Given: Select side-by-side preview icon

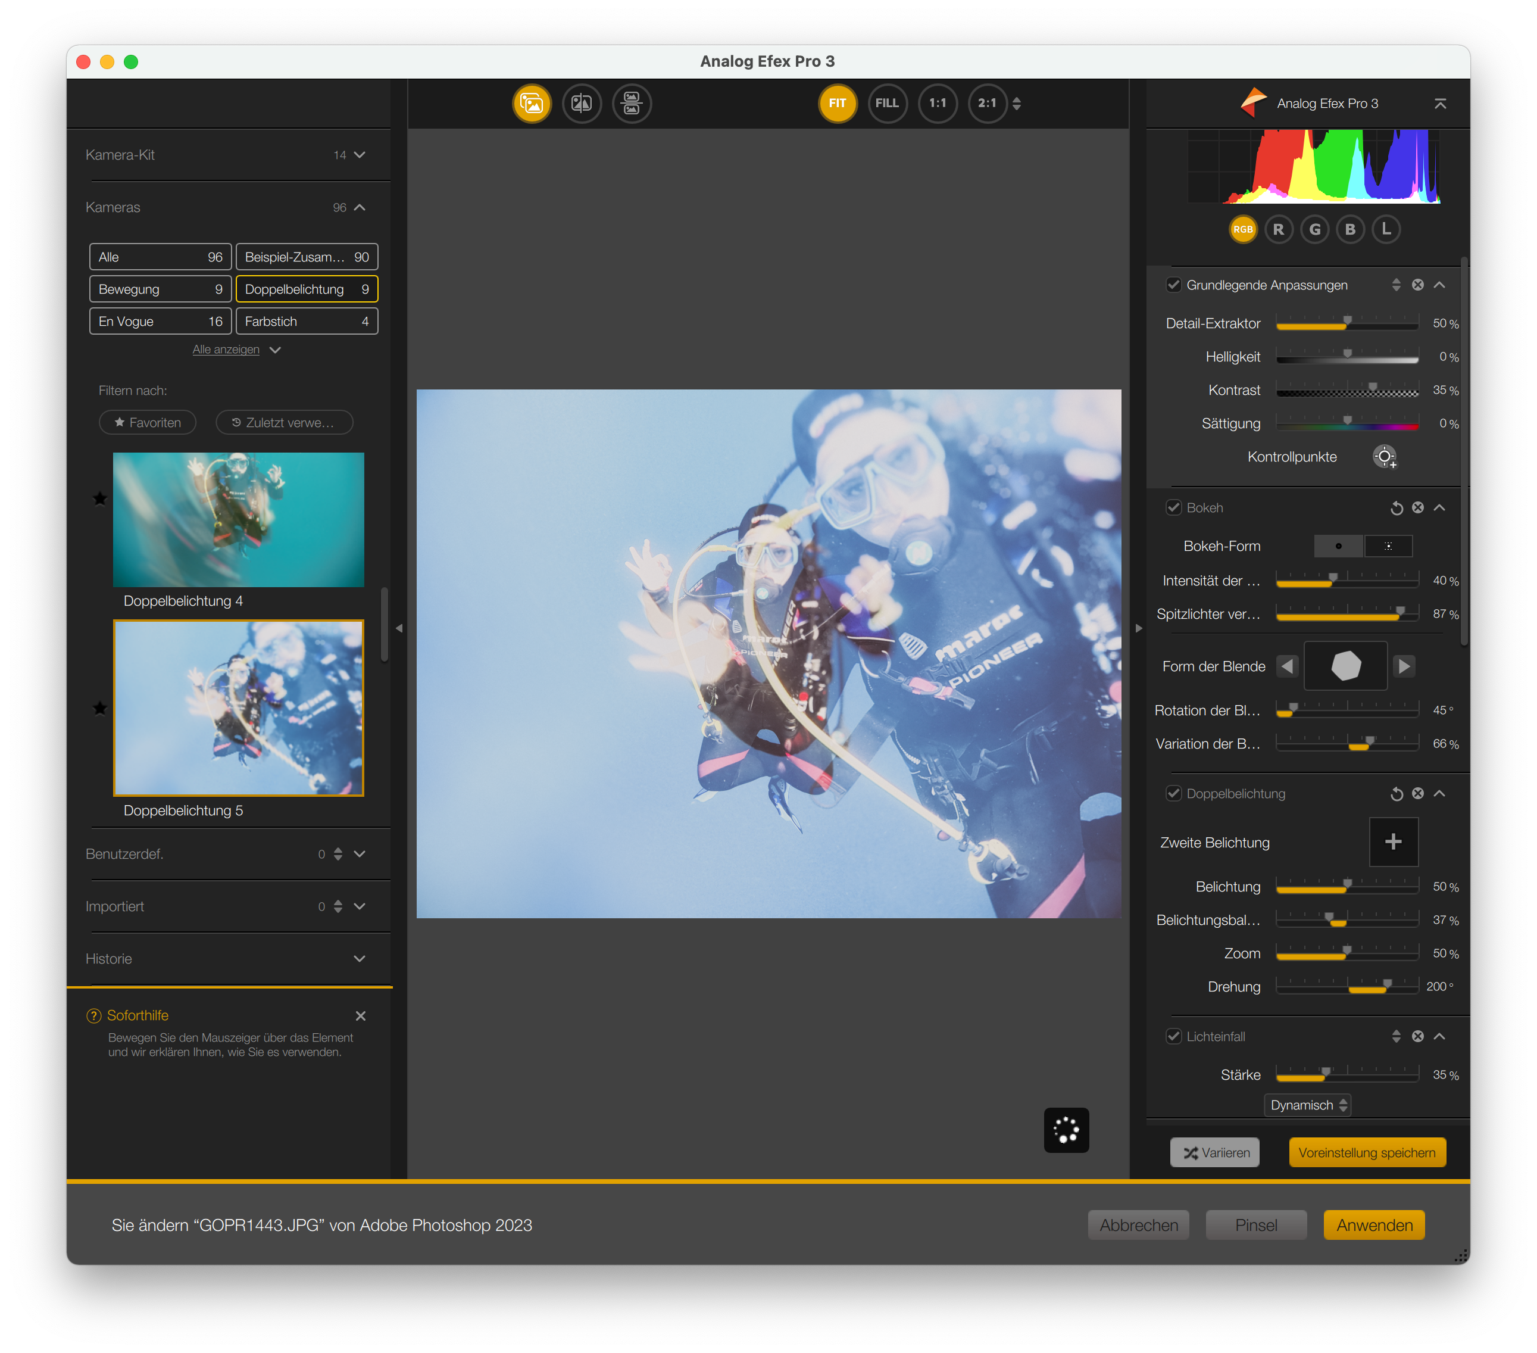Looking at the screenshot, I should point(632,103).
